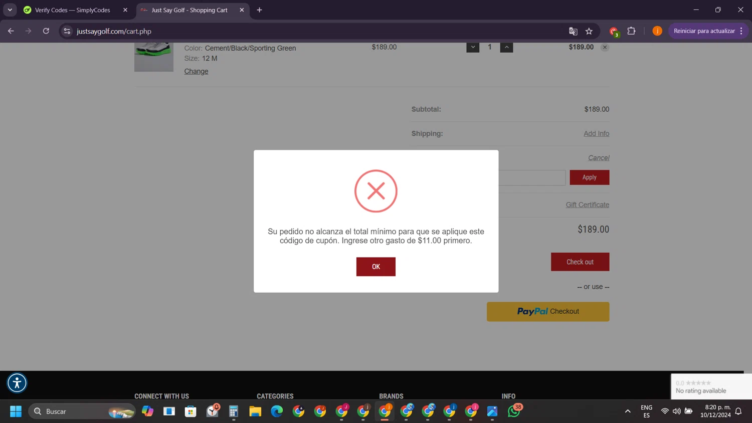Open a new browser tab

[259, 10]
